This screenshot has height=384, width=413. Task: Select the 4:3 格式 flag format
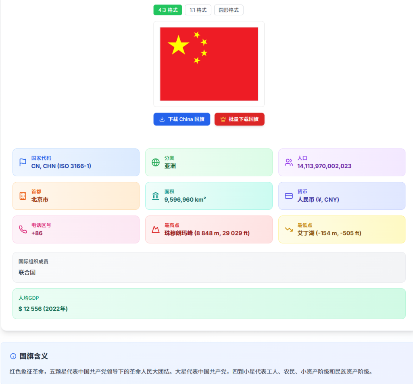pos(168,10)
